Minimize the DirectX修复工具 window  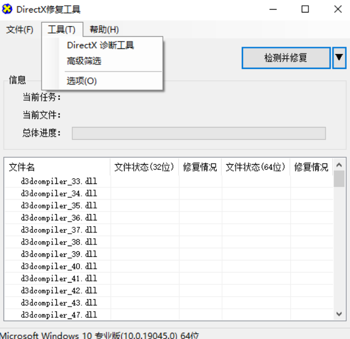(x=273, y=9)
